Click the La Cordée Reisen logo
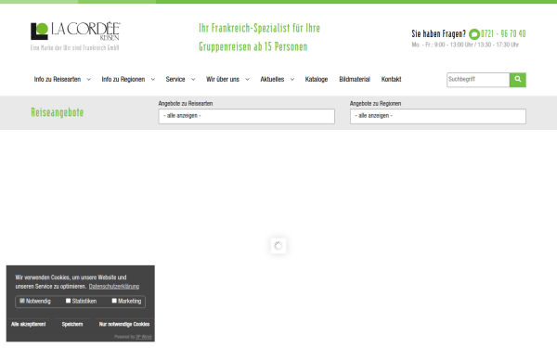 click(x=75, y=32)
